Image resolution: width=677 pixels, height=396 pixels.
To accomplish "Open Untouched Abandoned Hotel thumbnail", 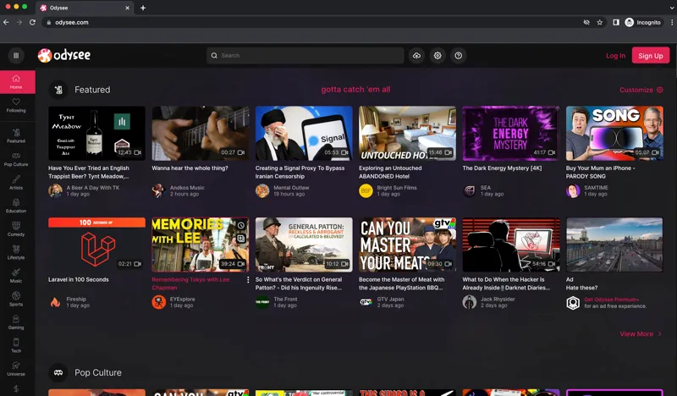I will [407, 133].
